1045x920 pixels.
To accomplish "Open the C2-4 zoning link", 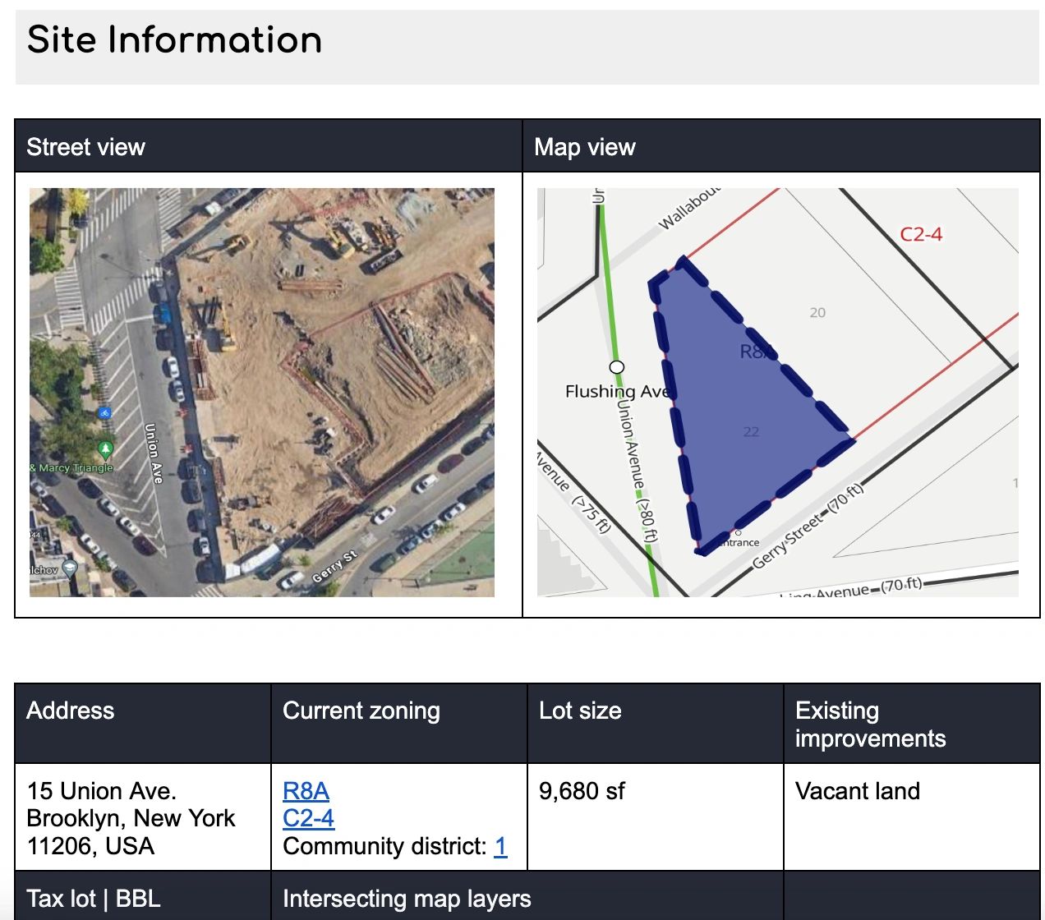I will (308, 818).
